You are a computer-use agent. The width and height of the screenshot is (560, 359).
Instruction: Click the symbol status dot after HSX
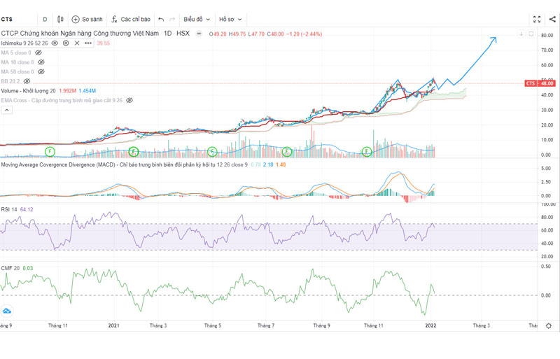[x=199, y=34]
